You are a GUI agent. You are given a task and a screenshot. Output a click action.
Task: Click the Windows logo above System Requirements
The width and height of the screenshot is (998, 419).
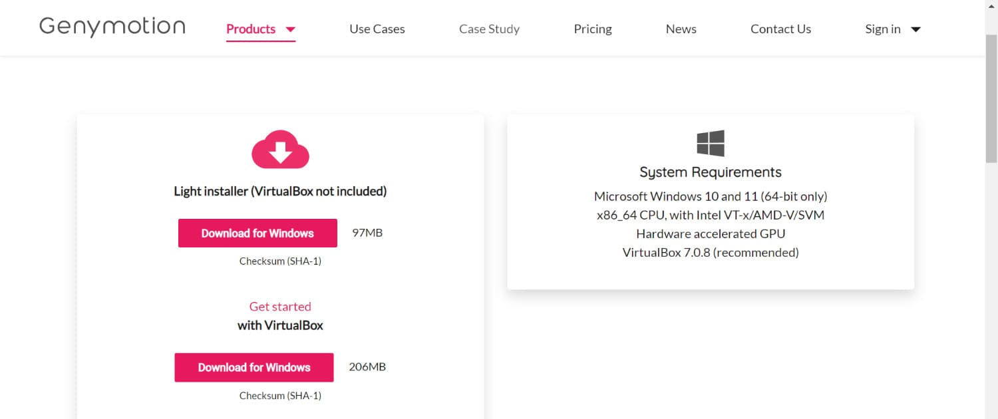pos(711,143)
